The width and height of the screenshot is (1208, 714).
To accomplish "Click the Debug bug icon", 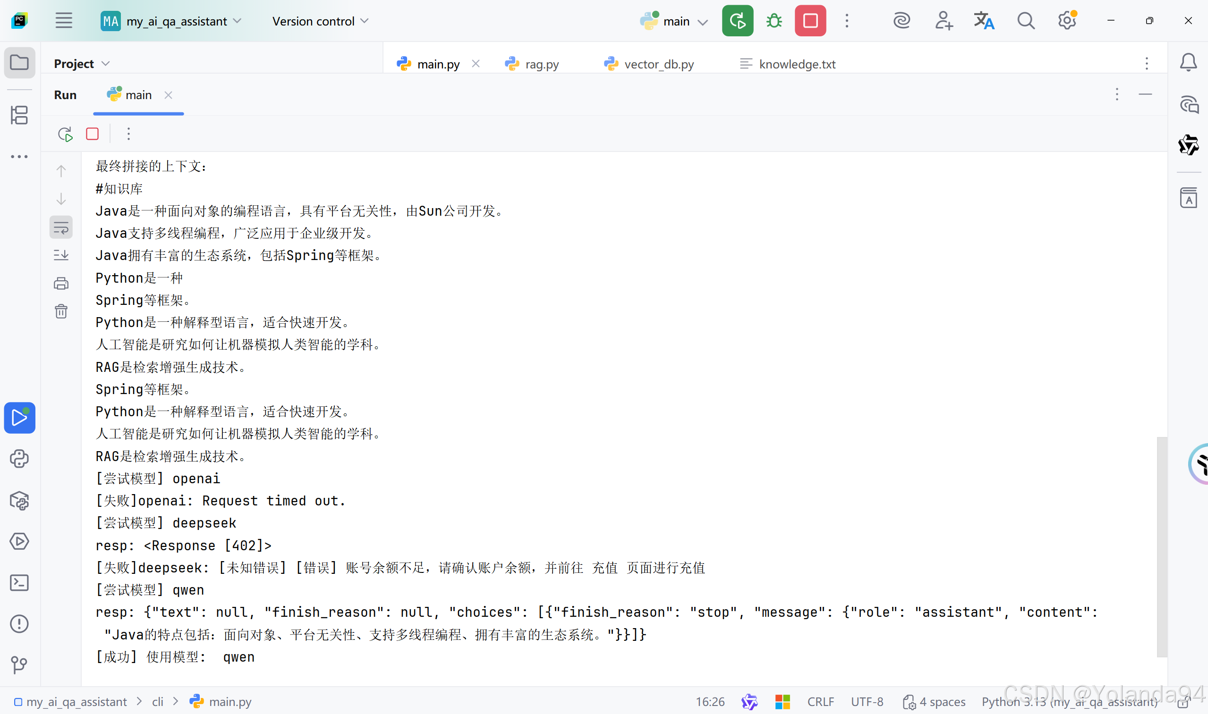I will coord(774,21).
